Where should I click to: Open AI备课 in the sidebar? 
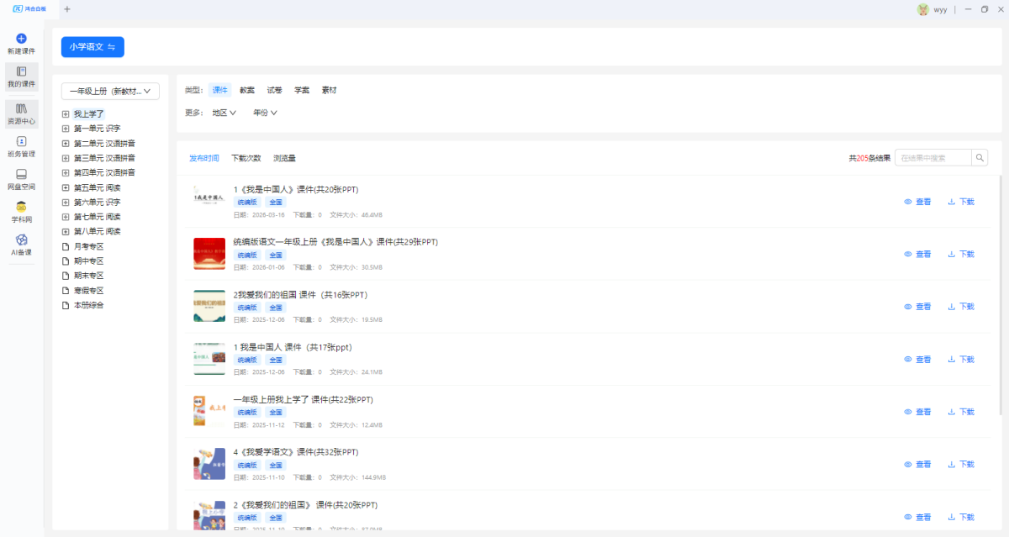click(22, 245)
